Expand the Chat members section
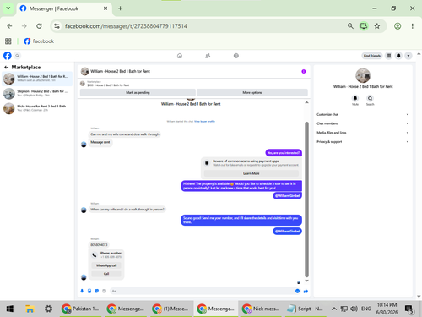 pos(363,123)
